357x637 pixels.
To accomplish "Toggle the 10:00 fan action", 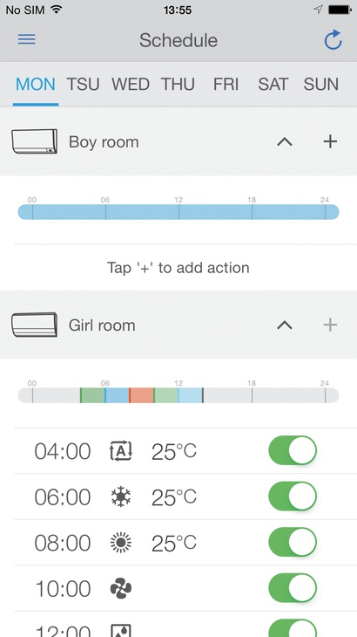I will (x=293, y=588).
